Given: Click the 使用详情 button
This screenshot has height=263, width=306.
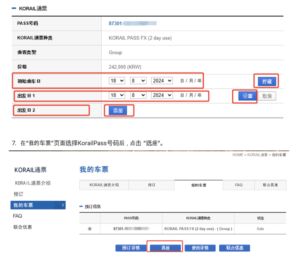Looking at the screenshot, I should (200, 248).
